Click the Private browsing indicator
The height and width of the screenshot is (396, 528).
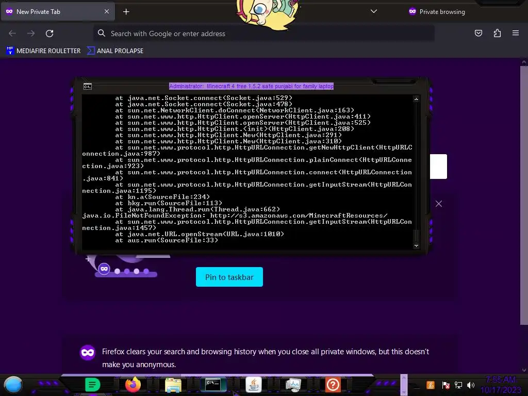tap(437, 12)
